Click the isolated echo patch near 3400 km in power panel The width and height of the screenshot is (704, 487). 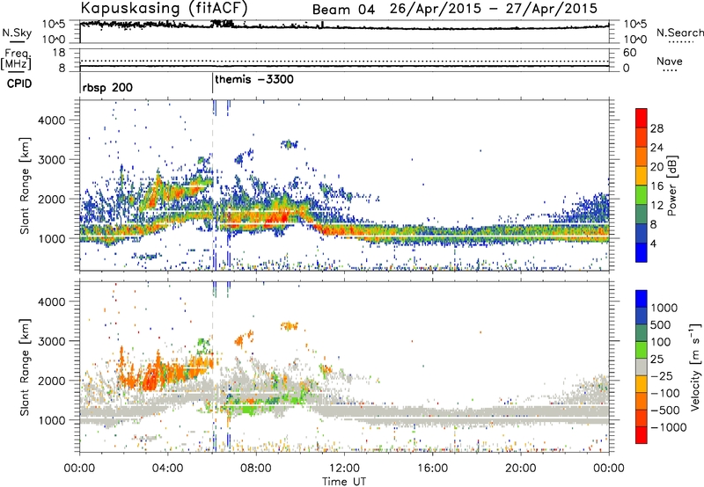tap(290, 144)
